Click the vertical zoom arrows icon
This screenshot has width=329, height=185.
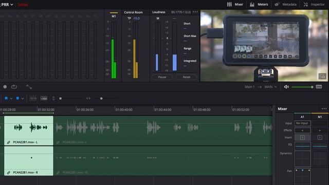pos(53,98)
